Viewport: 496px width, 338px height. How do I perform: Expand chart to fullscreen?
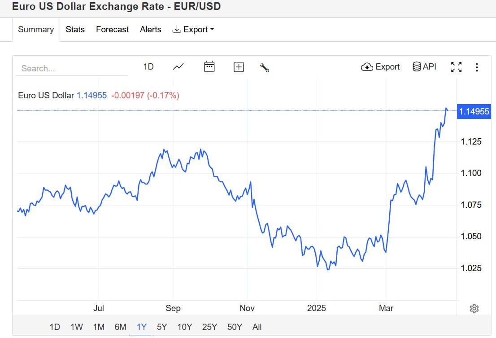[456, 67]
